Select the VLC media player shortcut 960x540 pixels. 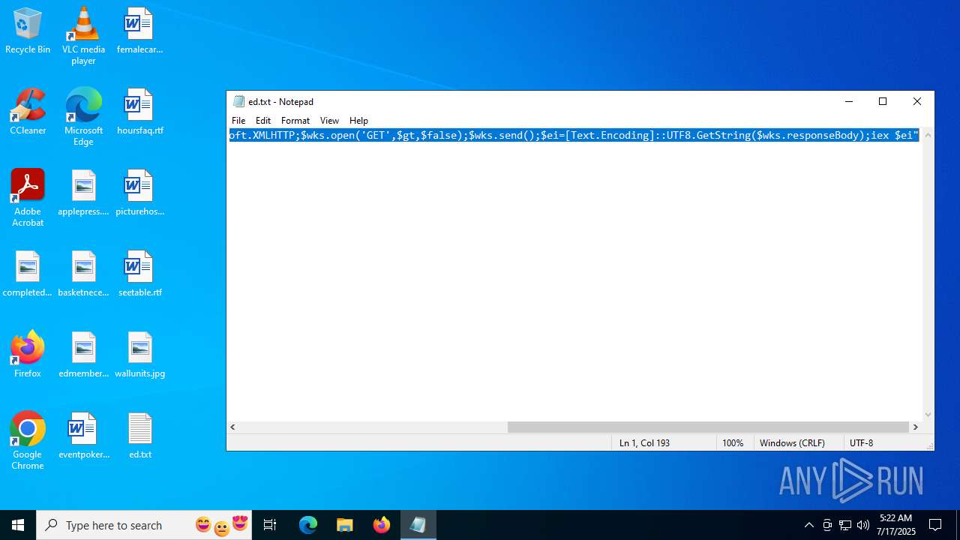[83, 36]
